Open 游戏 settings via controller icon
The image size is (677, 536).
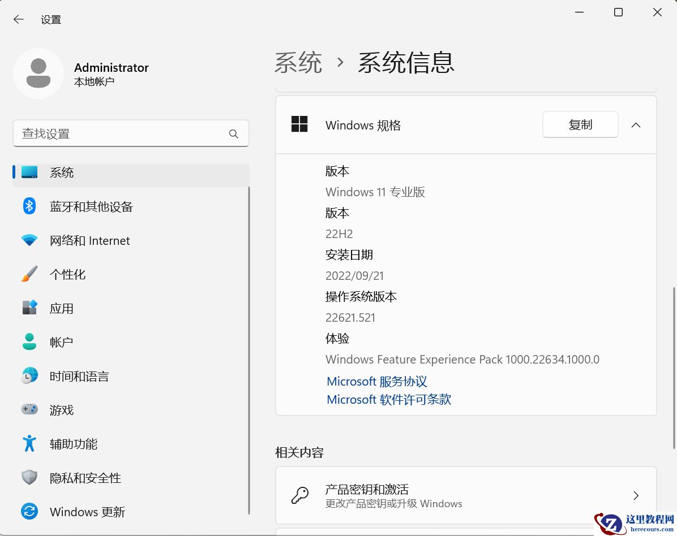point(29,409)
